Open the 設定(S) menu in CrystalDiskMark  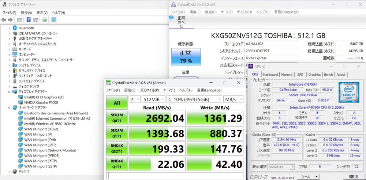coord(130,90)
